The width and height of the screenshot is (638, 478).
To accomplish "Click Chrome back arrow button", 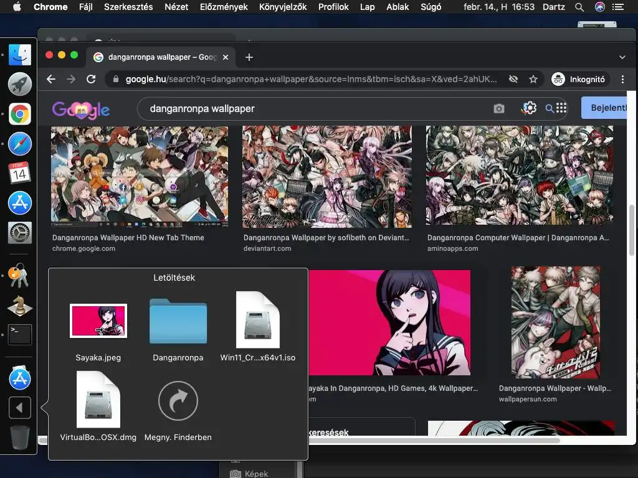I will tap(51, 79).
